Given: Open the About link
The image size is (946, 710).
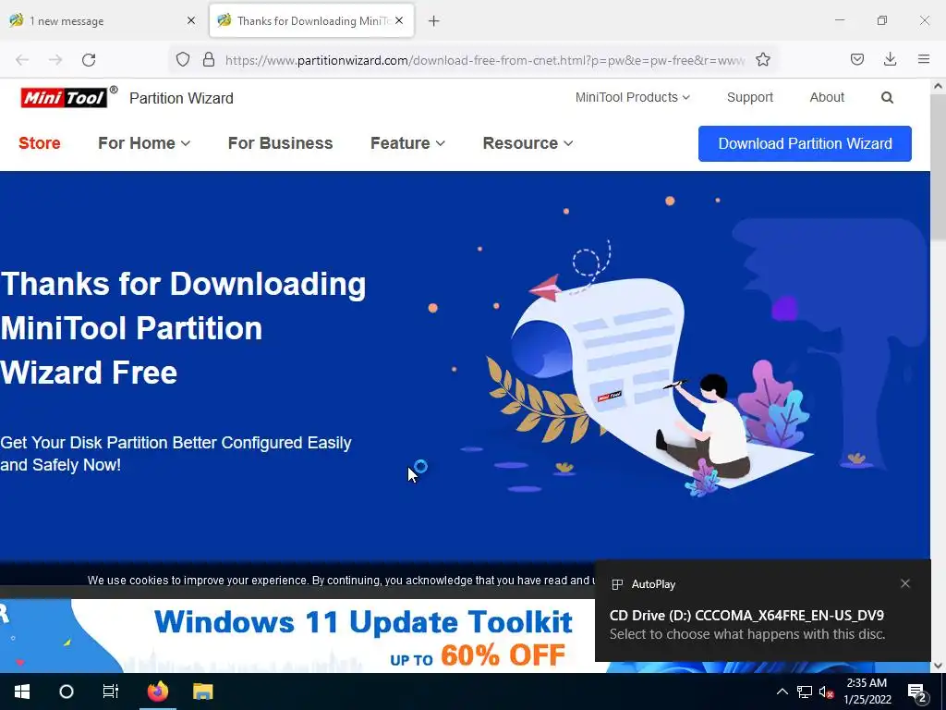Looking at the screenshot, I should tap(827, 97).
